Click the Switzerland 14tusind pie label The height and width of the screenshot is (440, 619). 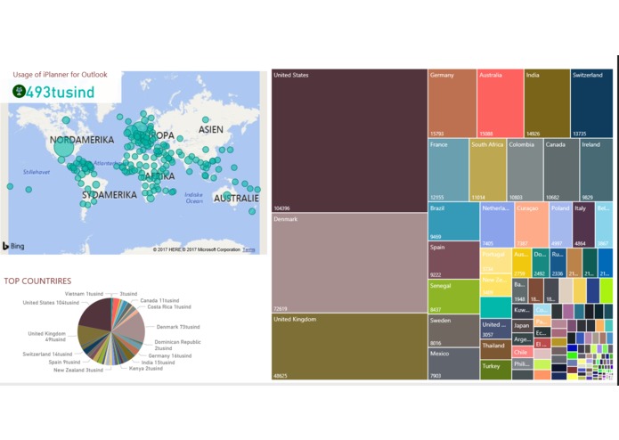(x=47, y=354)
